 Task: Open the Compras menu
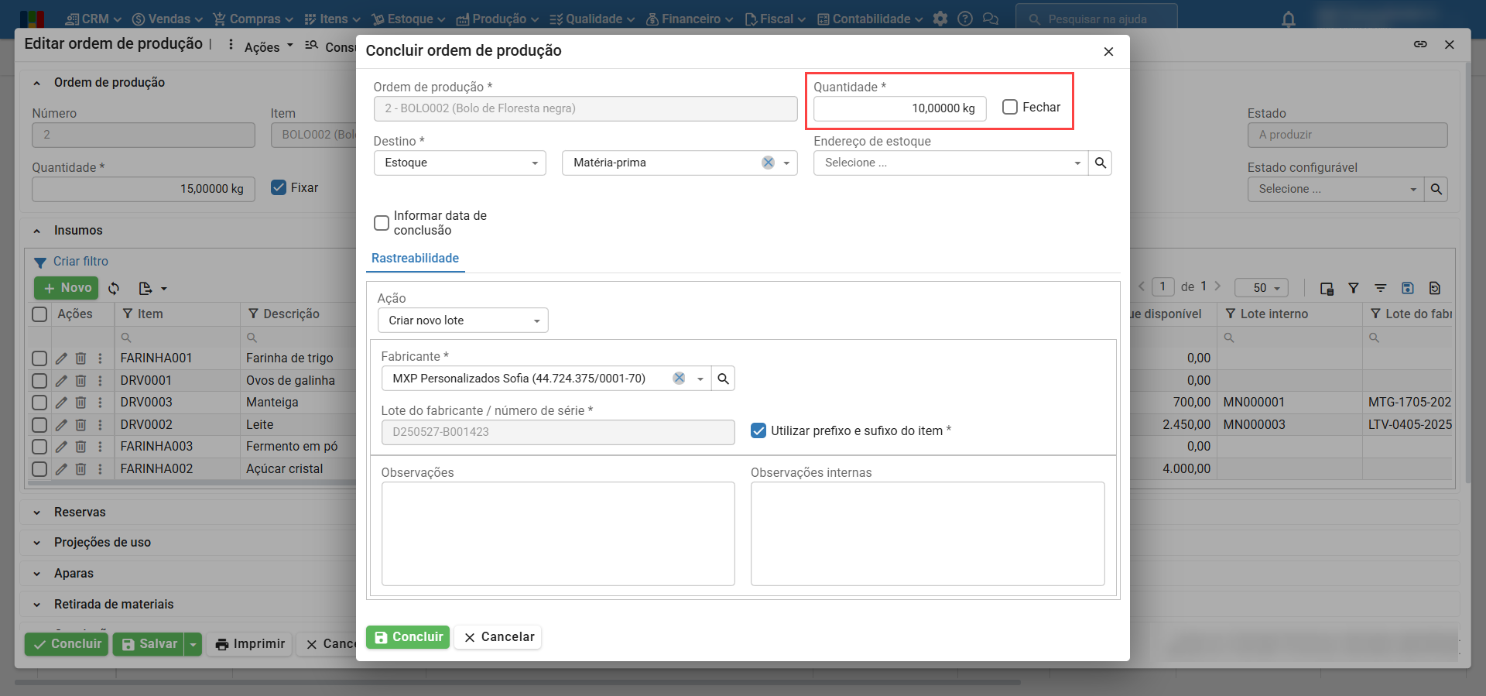pyautogui.click(x=253, y=19)
